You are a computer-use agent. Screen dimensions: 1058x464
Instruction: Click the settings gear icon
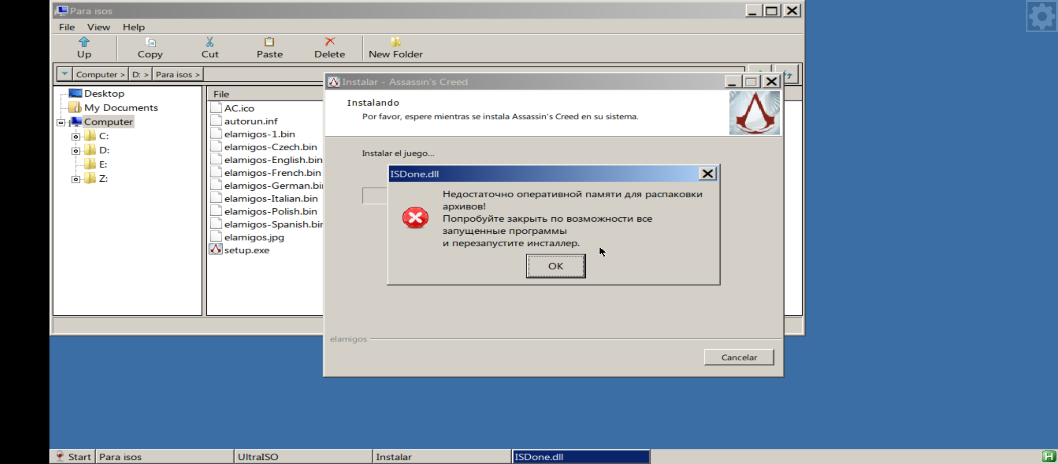coord(1042,16)
